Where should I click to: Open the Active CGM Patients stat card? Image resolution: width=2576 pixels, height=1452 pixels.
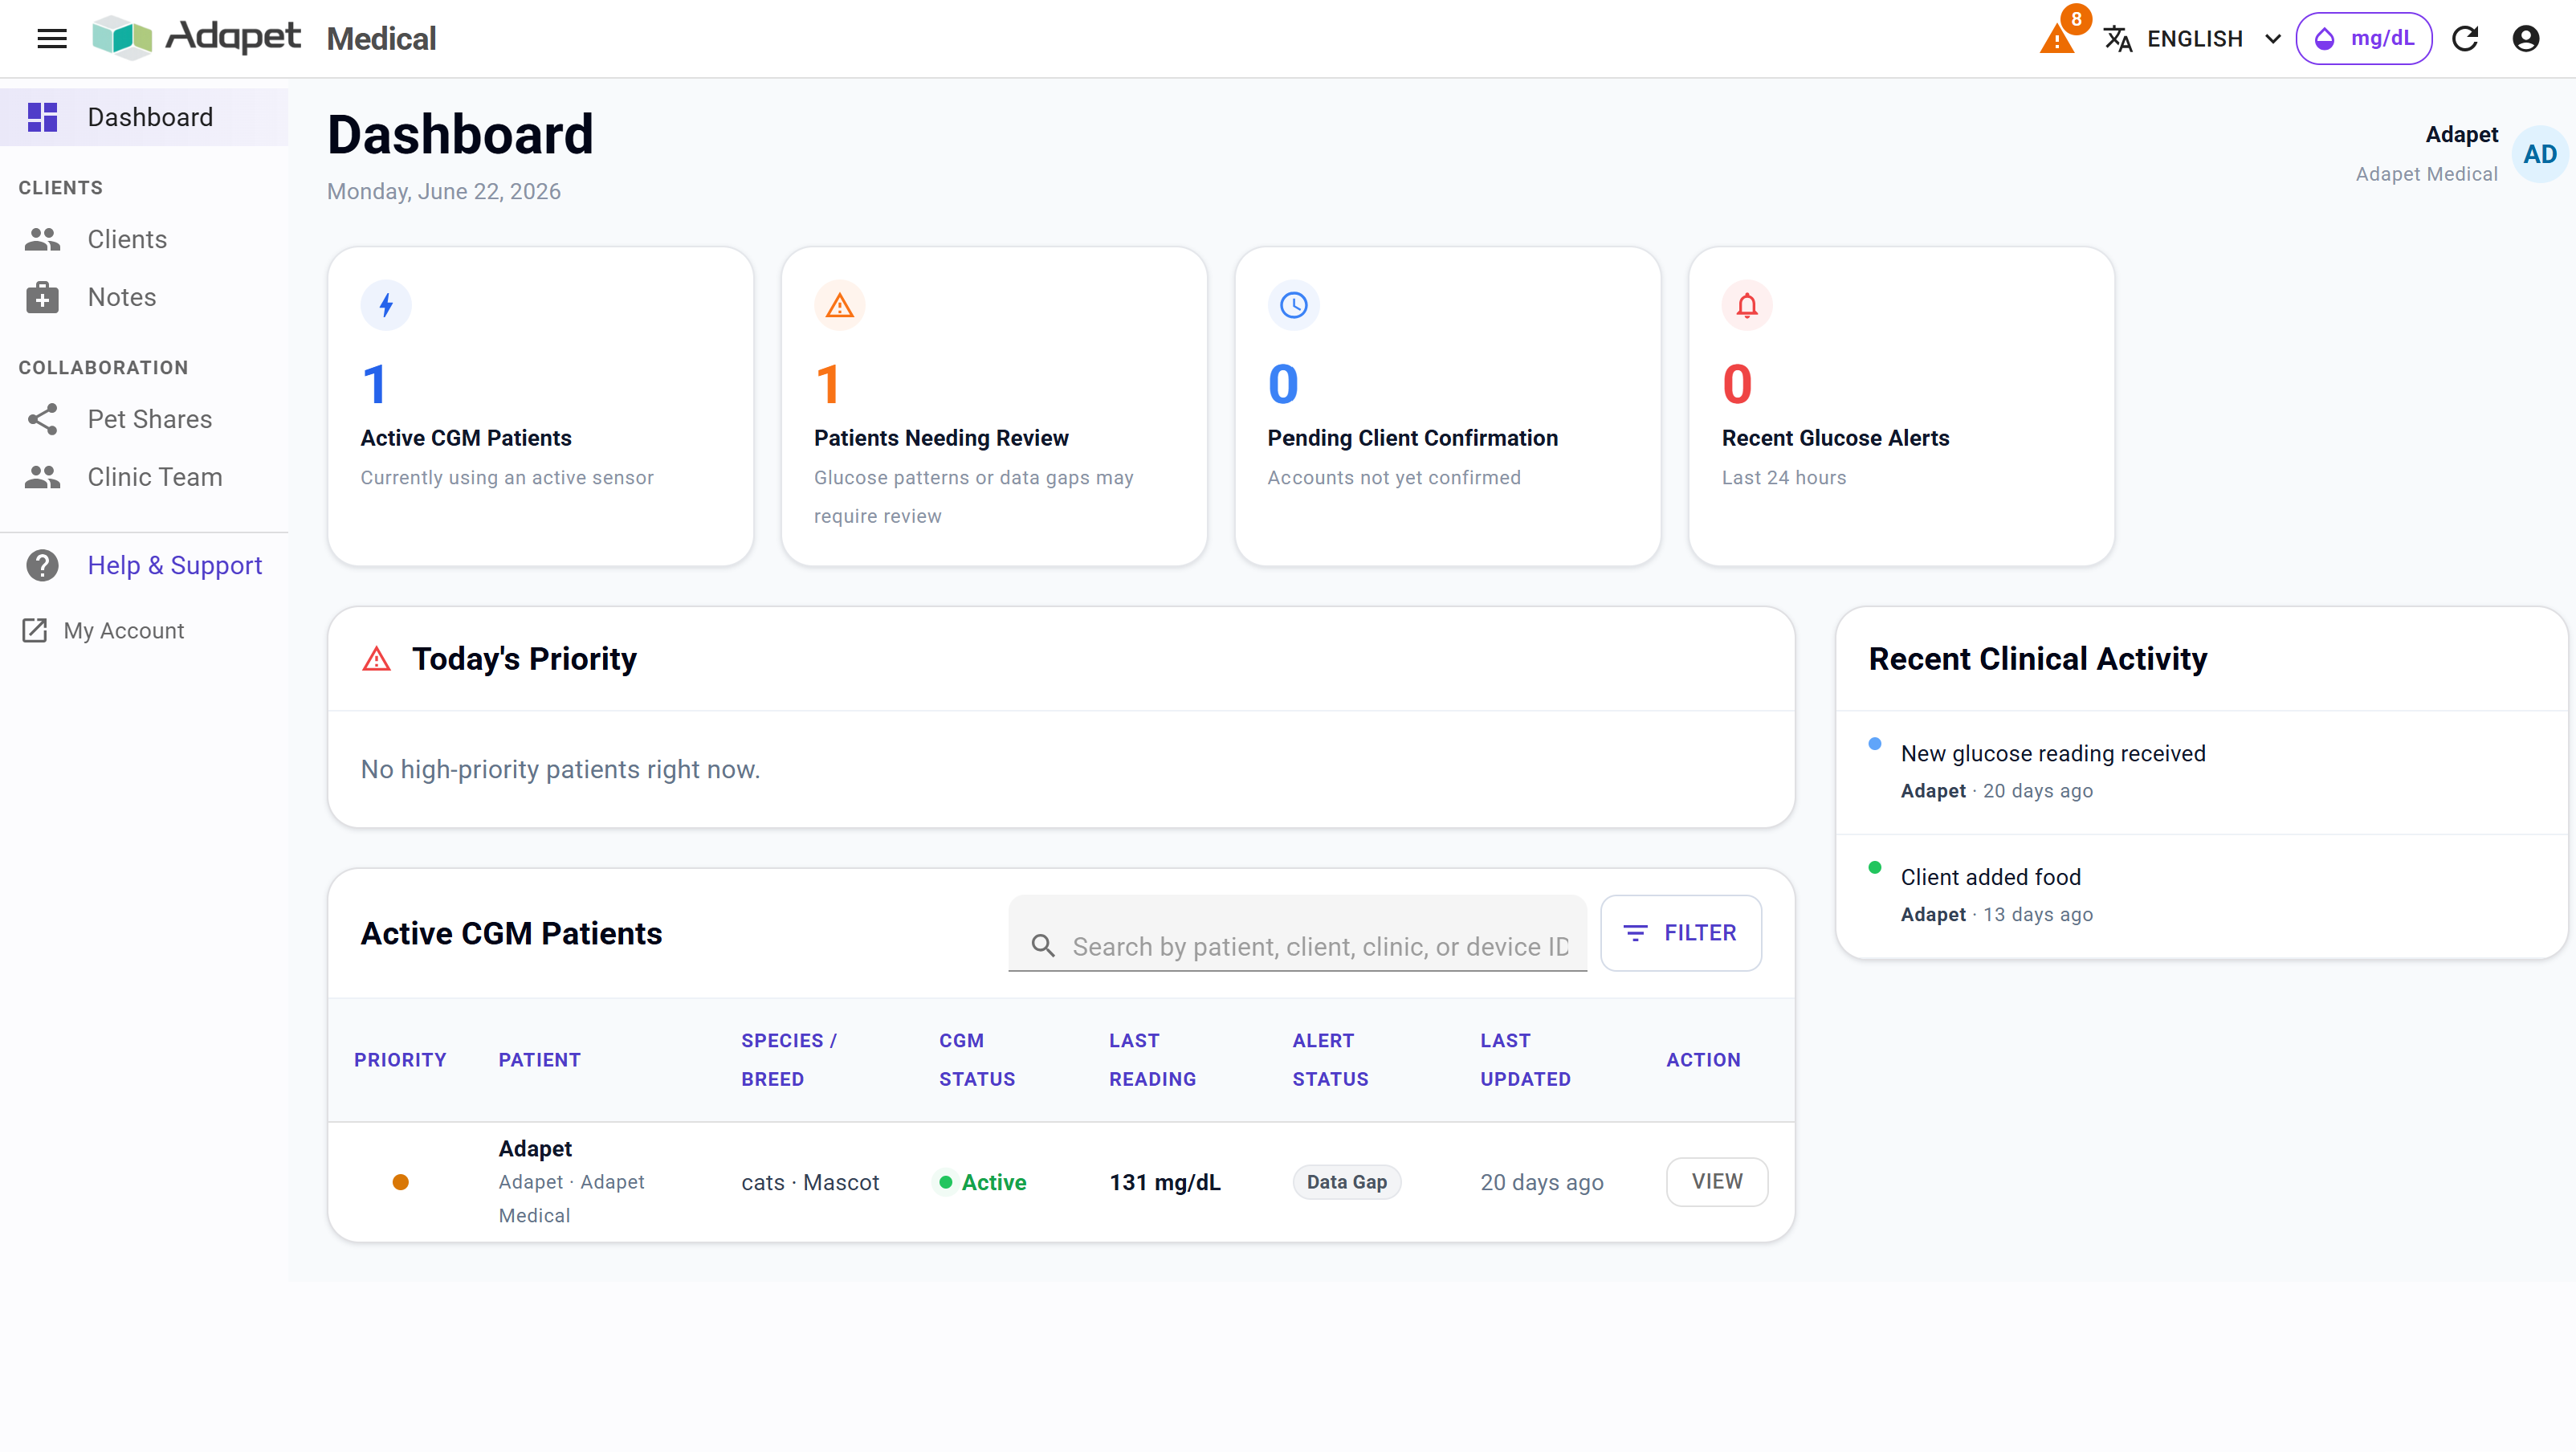tap(541, 406)
